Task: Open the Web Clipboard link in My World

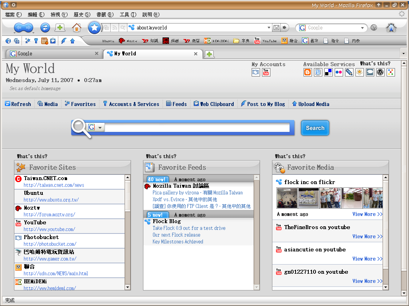Action: 214,104
